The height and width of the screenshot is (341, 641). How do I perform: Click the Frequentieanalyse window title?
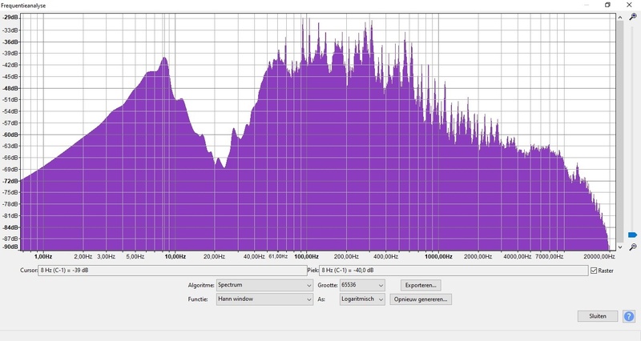pyautogui.click(x=23, y=6)
